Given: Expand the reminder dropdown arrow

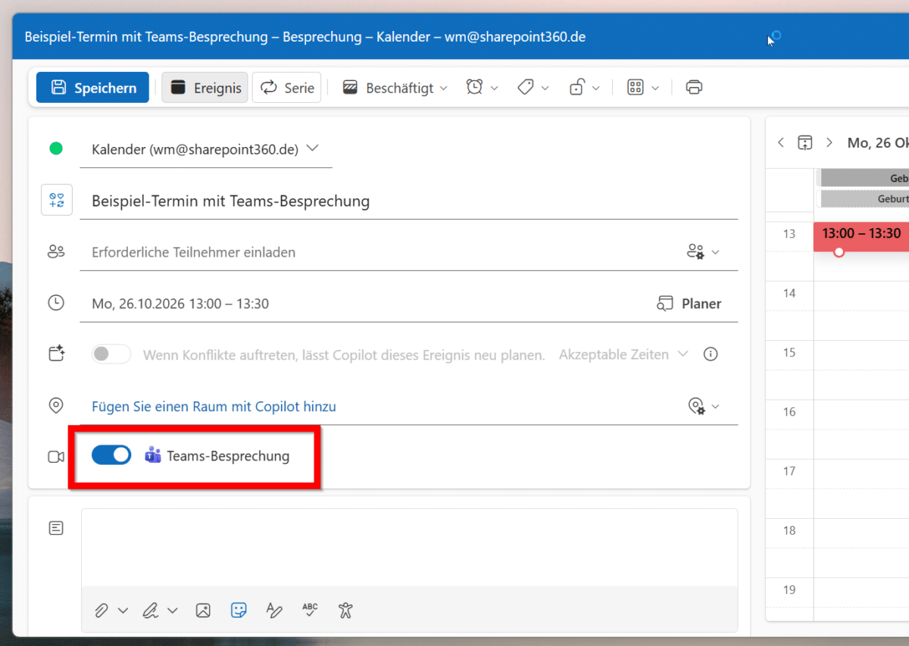Looking at the screenshot, I should pos(495,89).
